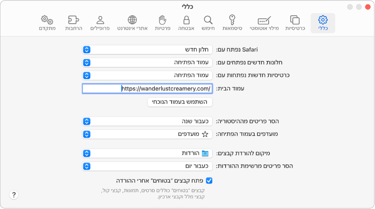Image resolution: width=375 pixels, height=209 pixels.
Task: Open the Privacy (פרטיות) hand icon
Action: 162,23
